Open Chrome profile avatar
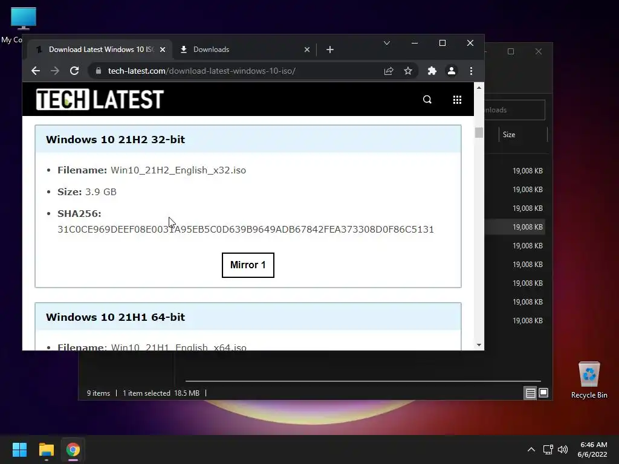619x464 pixels. pos(451,71)
